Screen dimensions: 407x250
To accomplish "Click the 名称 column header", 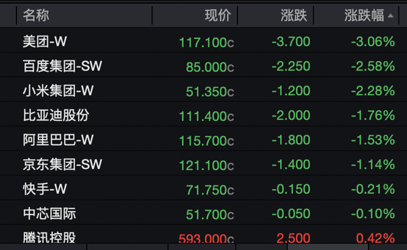I will pos(36,15).
